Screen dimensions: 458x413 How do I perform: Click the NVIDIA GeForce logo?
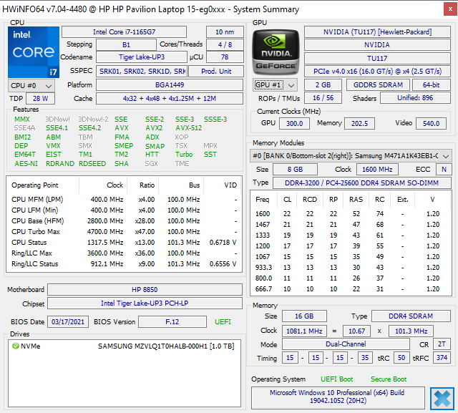276,52
